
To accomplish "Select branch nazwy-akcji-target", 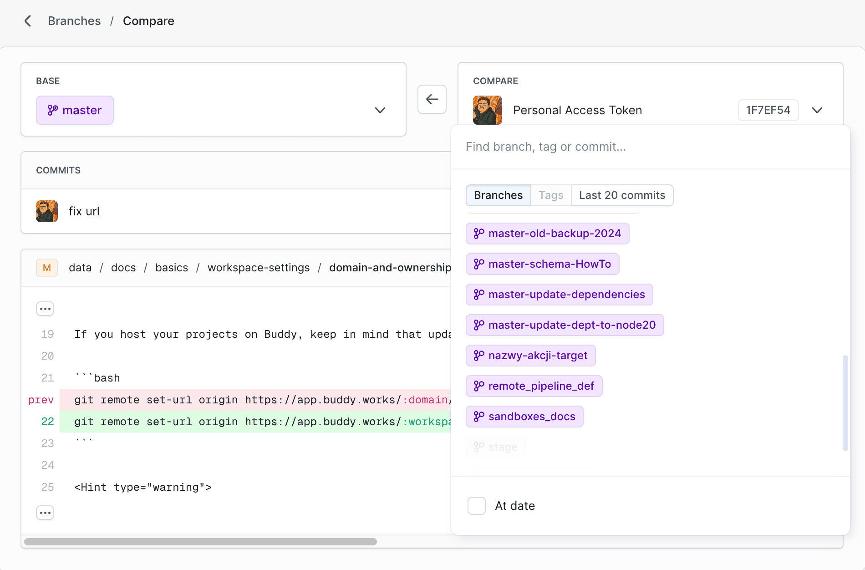I will coord(531,356).
